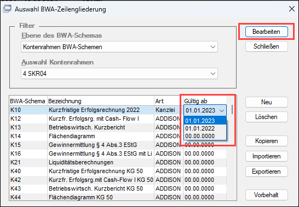Click the Löschen button
The height and width of the screenshot is (207, 299).
click(x=266, y=117)
